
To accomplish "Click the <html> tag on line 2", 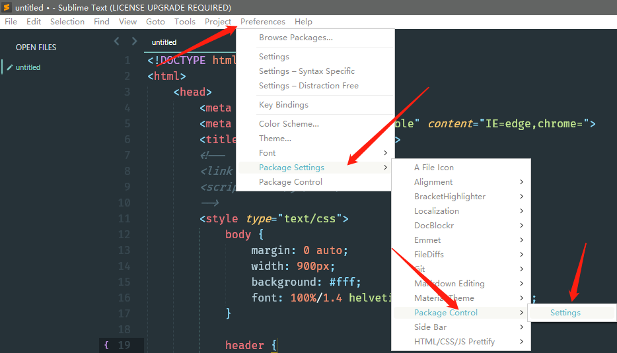I will tap(167, 76).
